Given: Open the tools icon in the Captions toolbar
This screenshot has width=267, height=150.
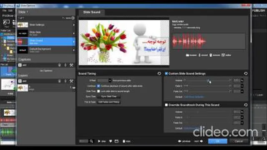Looking at the screenshot, I should (x=71, y=65).
